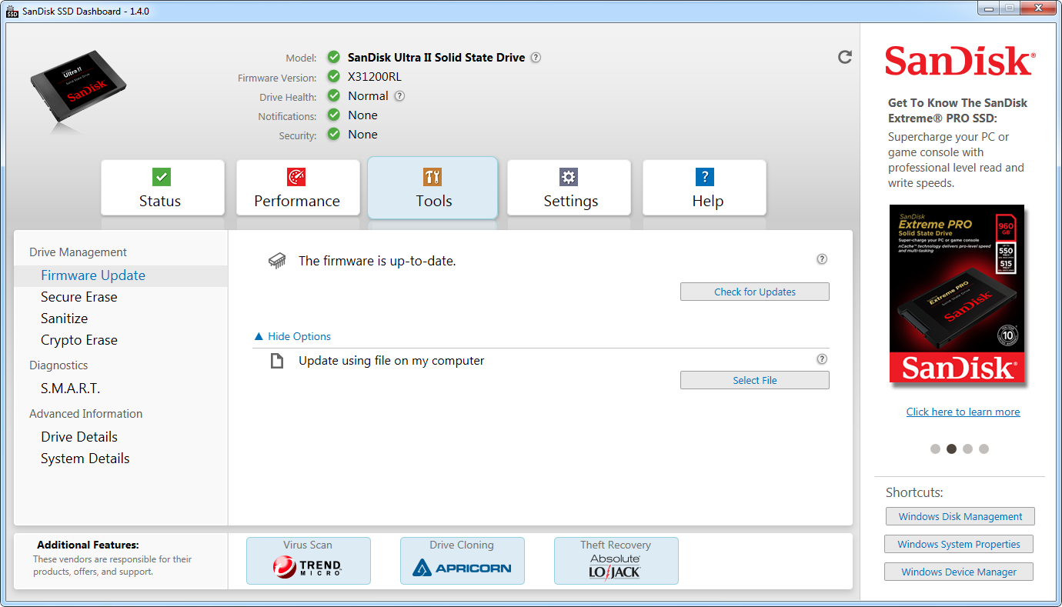Click the 'Get To Know The SanDisk Extreme PRO SSD' headline
The height and width of the screenshot is (607, 1062).
point(957,111)
